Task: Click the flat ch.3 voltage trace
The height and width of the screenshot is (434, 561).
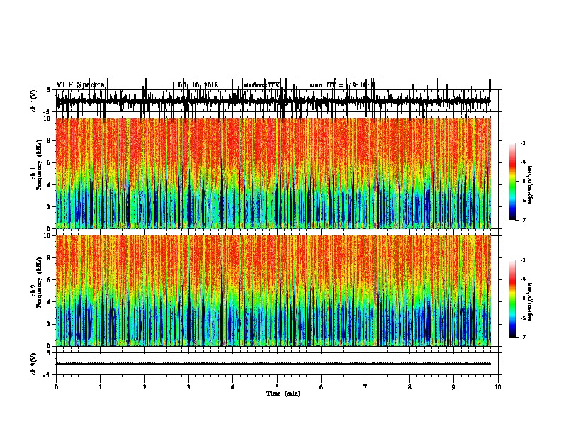Action: (273, 364)
